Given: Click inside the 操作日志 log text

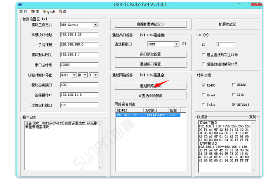Looking at the screenshot, I should [x=61, y=125].
